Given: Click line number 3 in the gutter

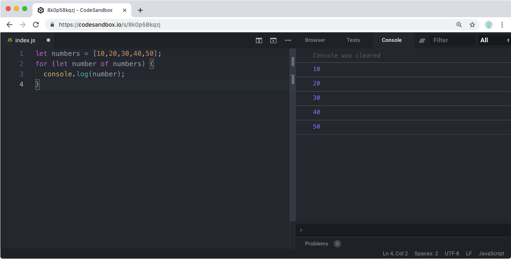Looking at the screenshot, I should (x=21, y=74).
